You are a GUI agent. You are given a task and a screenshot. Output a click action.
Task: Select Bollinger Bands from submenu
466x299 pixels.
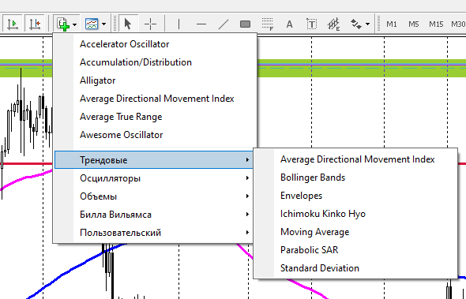point(355,178)
